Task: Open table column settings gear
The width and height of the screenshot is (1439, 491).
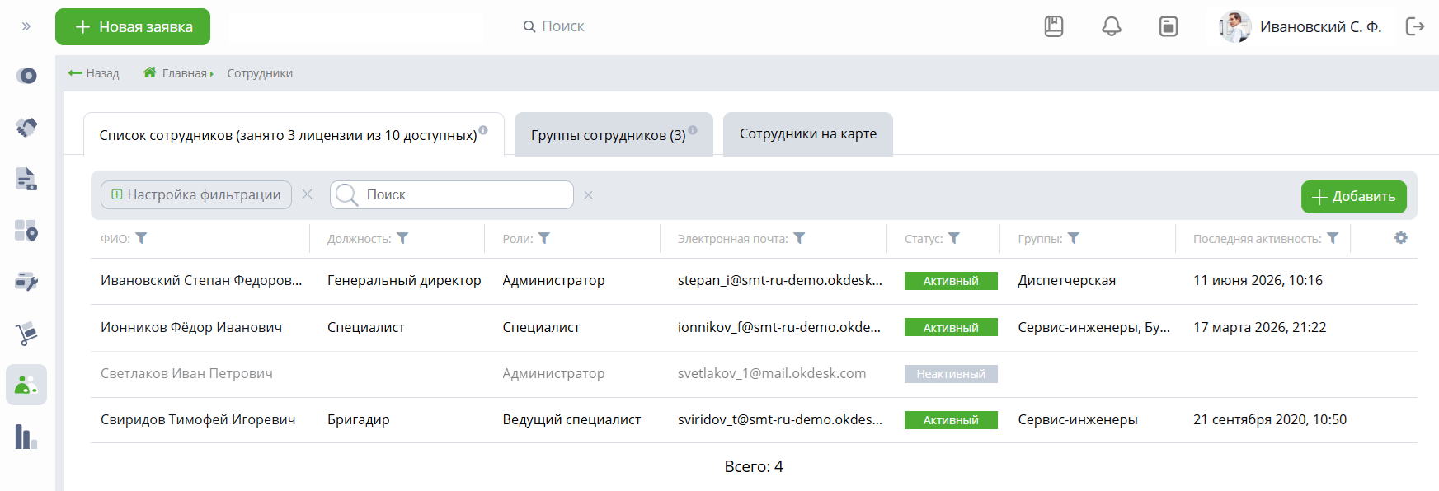Action: (1401, 238)
